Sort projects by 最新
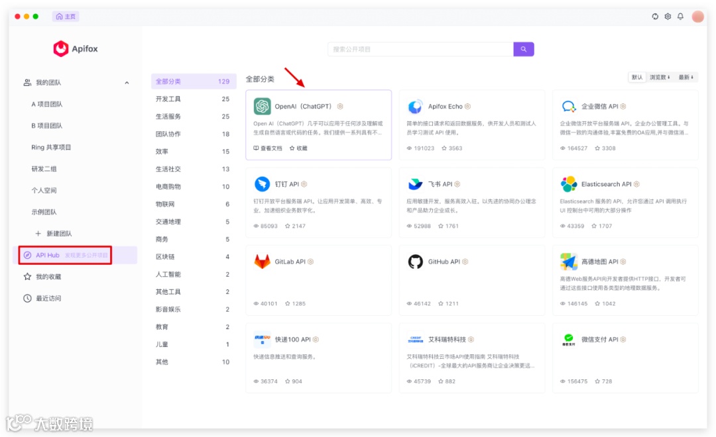Viewport: 716px width, 437px height. (x=686, y=77)
